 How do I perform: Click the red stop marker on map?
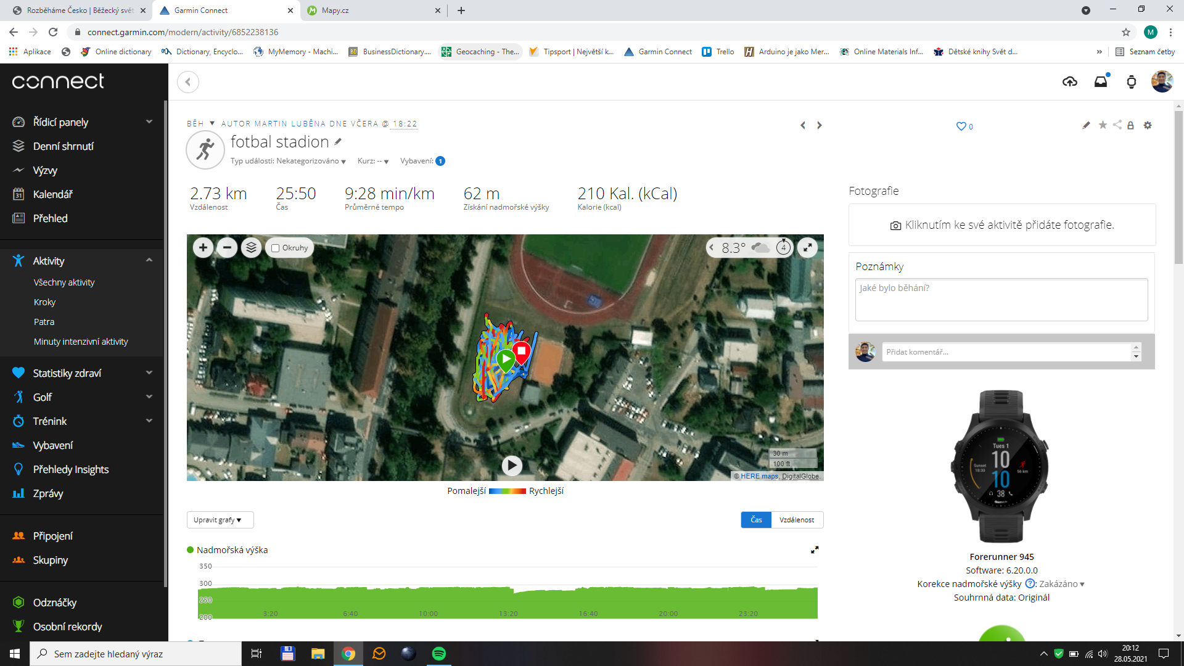point(522,351)
